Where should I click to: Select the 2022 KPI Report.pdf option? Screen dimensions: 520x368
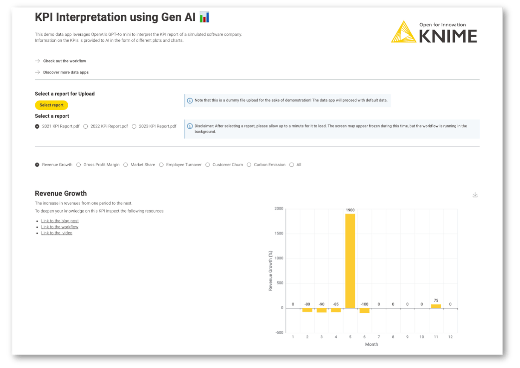tap(86, 126)
